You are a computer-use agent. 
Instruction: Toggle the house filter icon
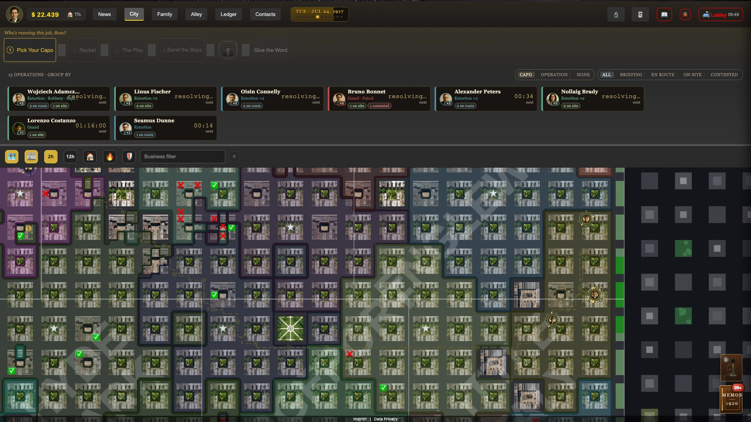pos(90,157)
